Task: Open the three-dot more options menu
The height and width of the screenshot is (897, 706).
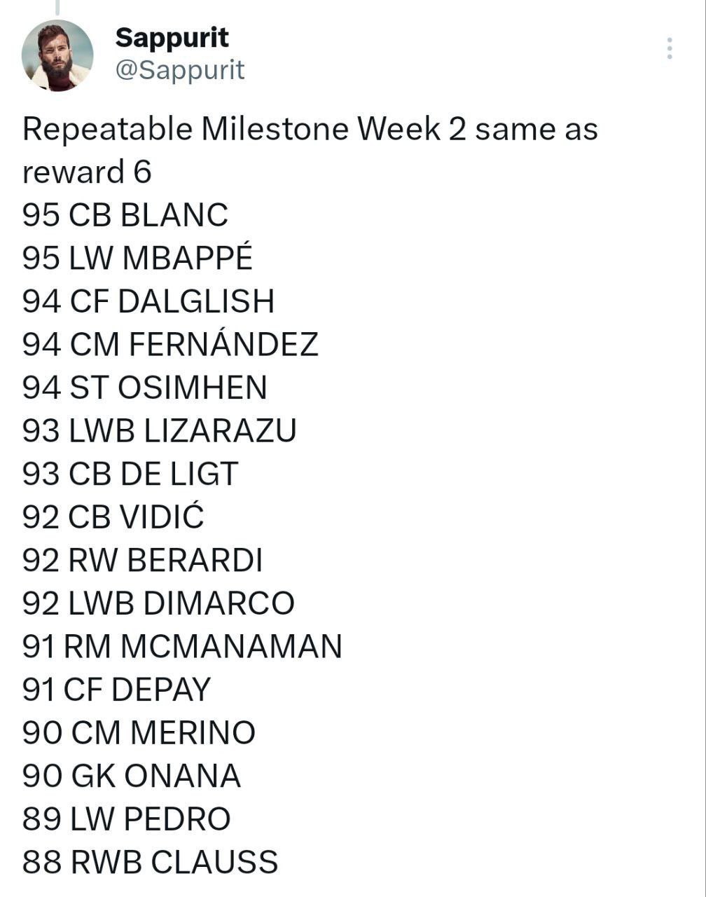Action: (x=670, y=48)
